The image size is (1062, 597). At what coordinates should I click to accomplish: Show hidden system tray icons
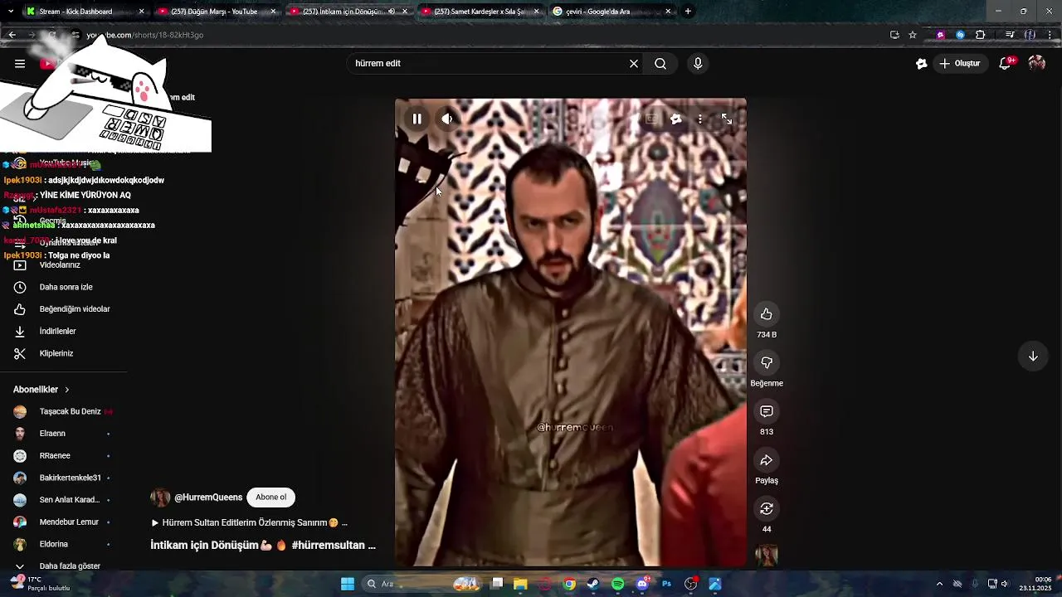pos(939,584)
